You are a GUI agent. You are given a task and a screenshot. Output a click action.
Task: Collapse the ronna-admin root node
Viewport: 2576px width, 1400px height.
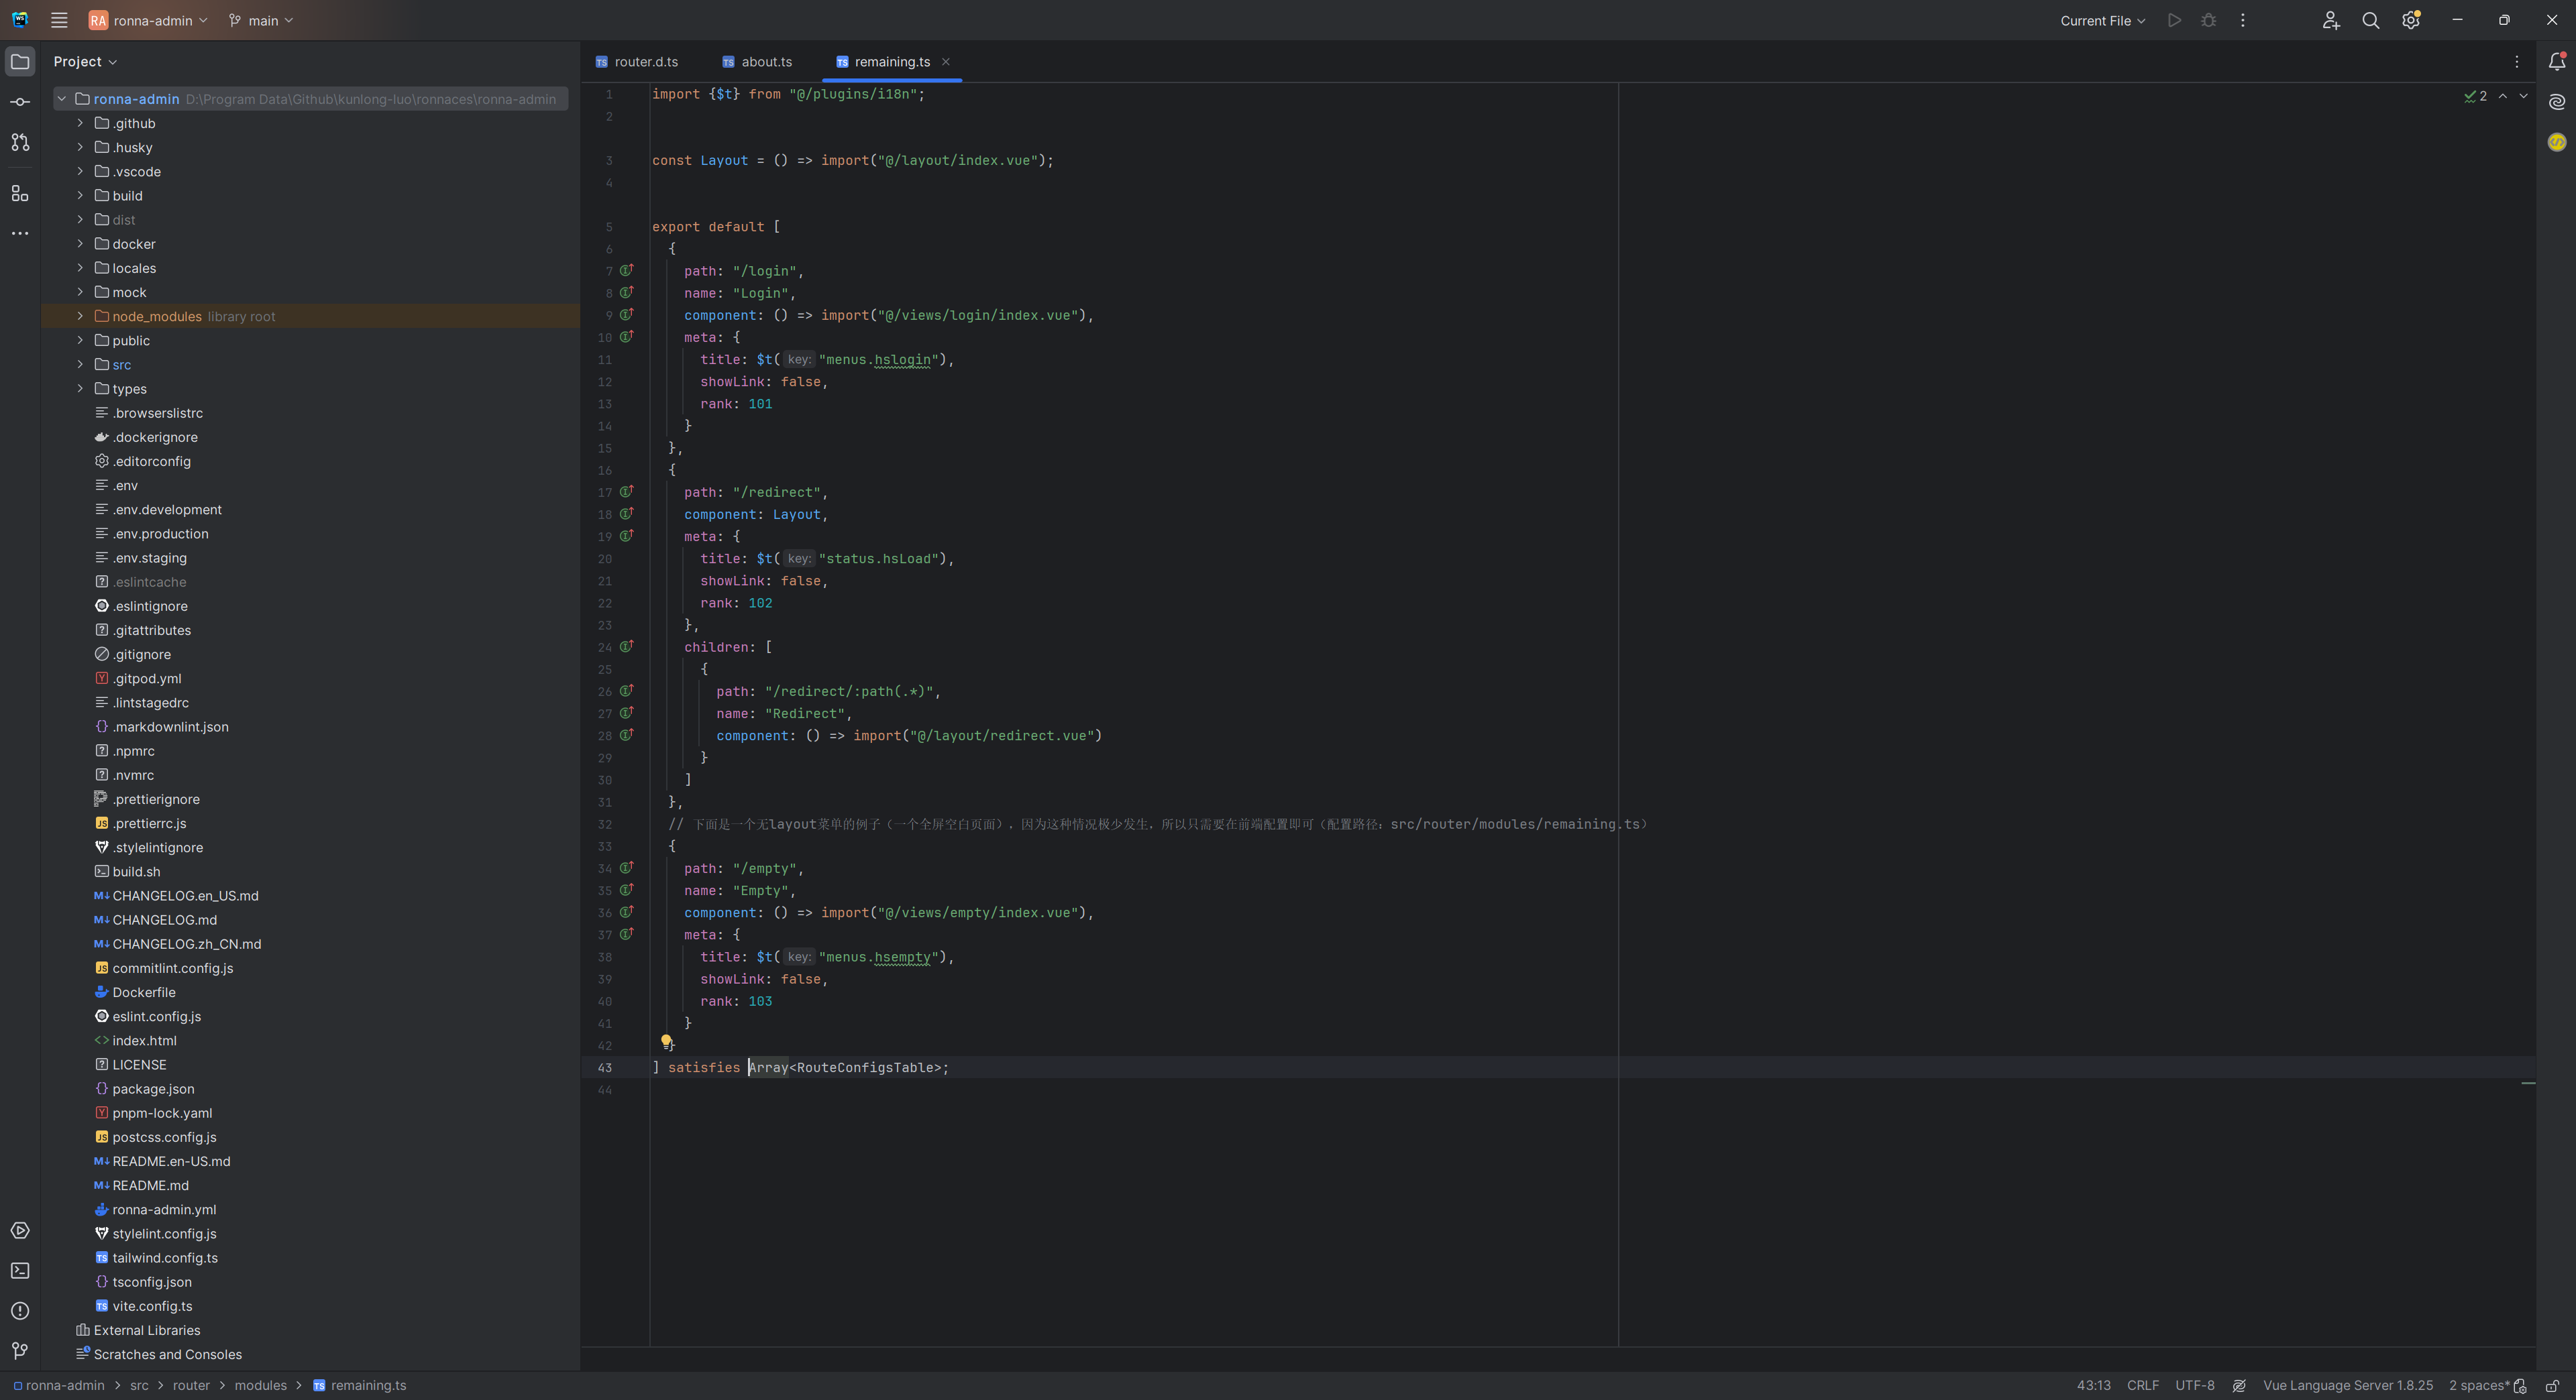pos(61,99)
